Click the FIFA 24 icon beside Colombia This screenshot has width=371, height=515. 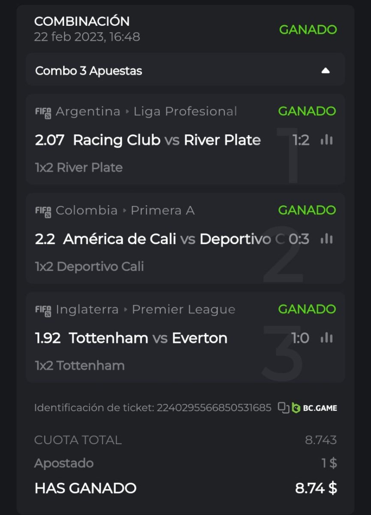(x=43, y=211)
